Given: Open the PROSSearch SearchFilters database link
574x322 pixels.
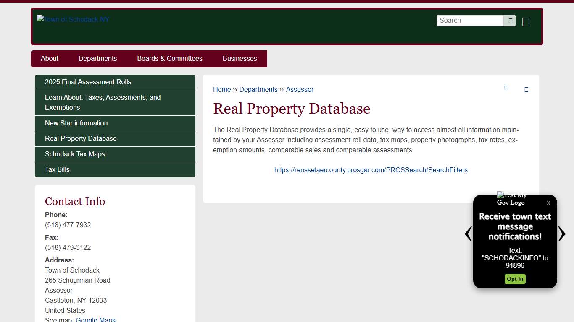Looking at the screenshot, I should coord(371,170).
